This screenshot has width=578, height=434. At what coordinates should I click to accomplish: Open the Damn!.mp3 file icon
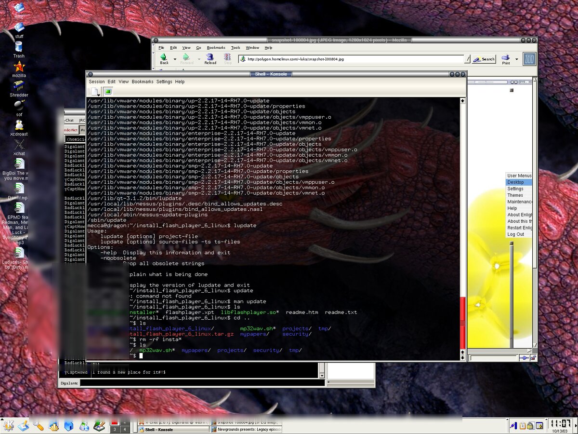click(x=19, y=188)
